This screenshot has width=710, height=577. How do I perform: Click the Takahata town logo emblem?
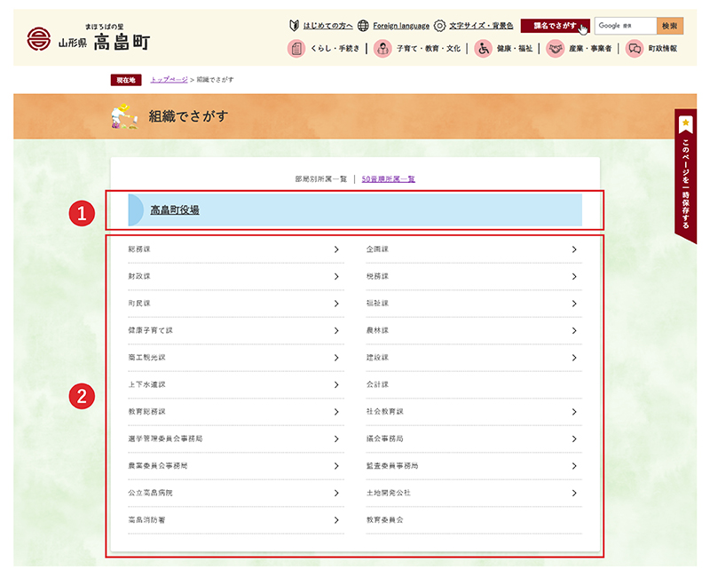(x=39, y=38)
